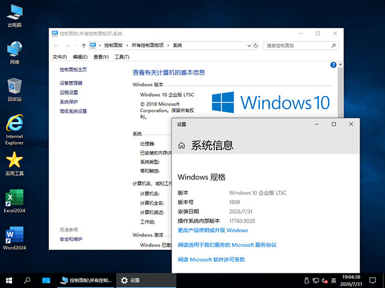Click the blue help question icon

click(x=333, y=65)
